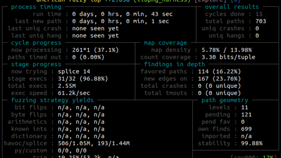
Task: Select the total paths value '703'
Action: point(261,22)
